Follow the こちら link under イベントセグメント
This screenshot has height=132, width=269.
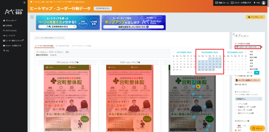coord(252,94)
